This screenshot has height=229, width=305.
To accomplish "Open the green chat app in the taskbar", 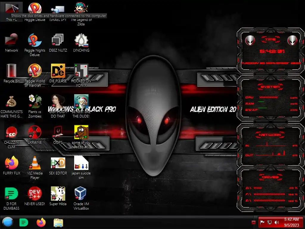I will (x=24, y=222).
